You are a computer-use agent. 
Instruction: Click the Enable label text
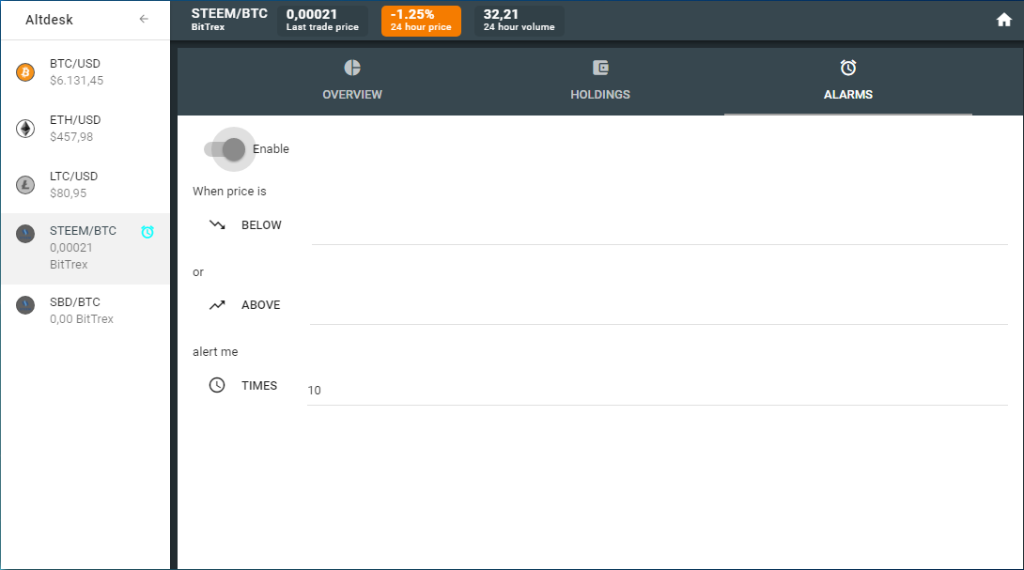pyautogui.click(x=271, y=149)
